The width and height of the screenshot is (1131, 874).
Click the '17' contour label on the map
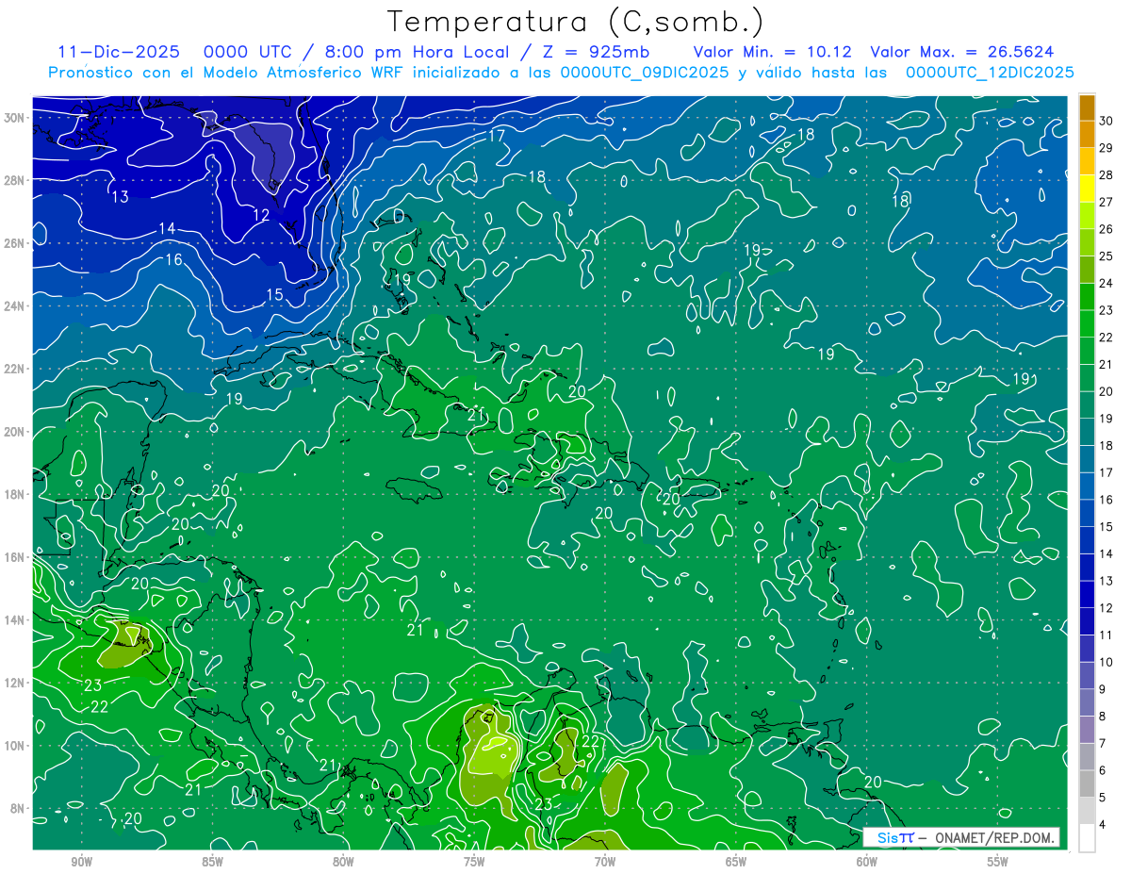(x=497, y=137)
